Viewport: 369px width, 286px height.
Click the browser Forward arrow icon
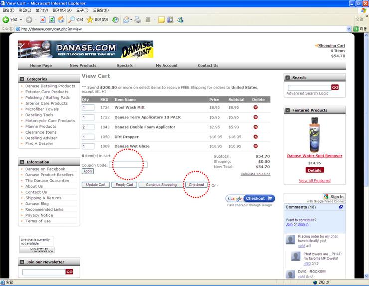[x=29, y=20]
